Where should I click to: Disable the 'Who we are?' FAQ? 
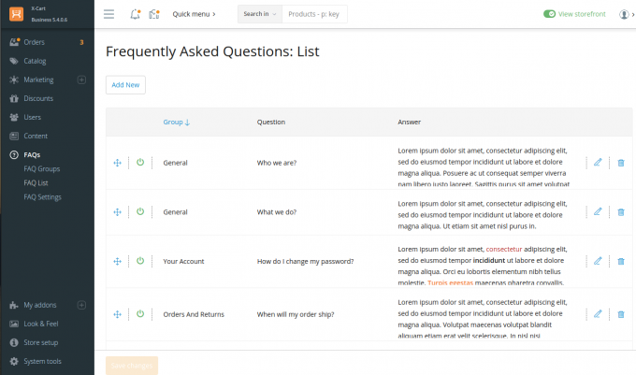(x=139, y=163)
